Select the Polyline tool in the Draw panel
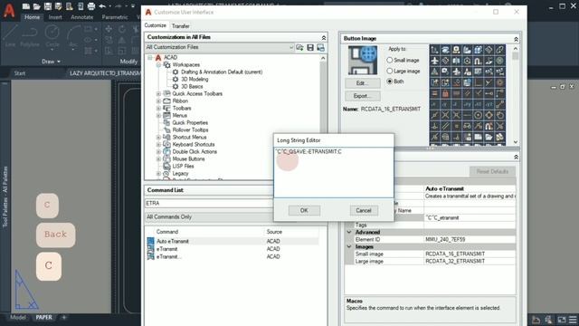This screenshot has height=326, width=579. point(30,36)
